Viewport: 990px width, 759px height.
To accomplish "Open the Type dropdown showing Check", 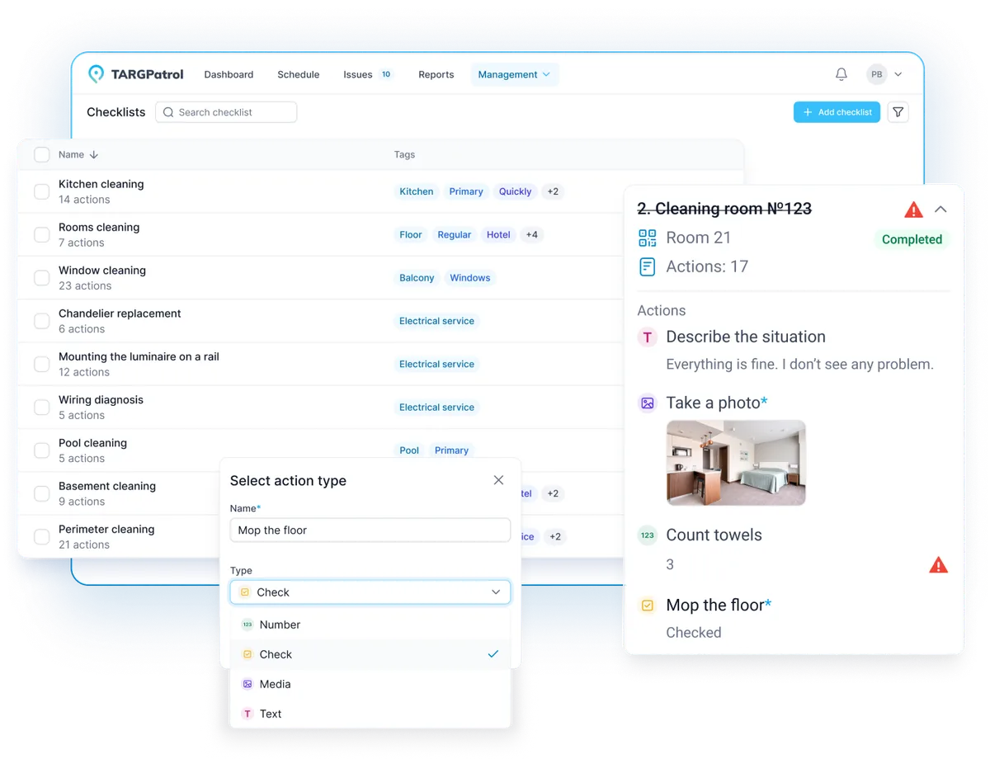I will [370, 592].
